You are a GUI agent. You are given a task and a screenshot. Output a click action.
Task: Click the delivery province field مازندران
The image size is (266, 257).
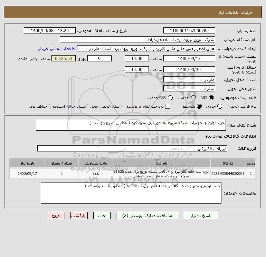189,79
